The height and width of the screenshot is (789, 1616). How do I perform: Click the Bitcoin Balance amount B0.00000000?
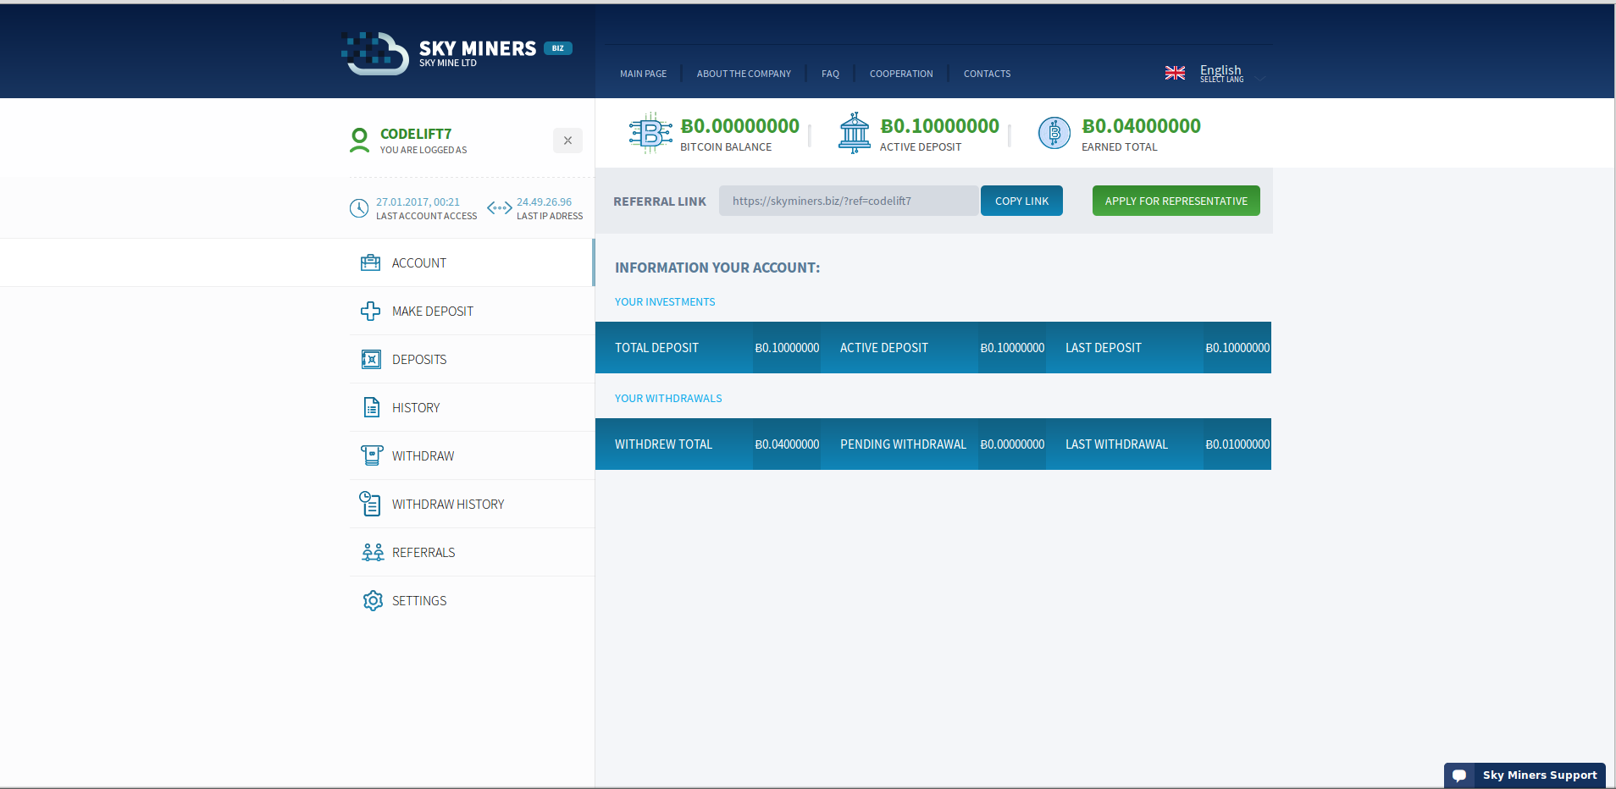740,126
